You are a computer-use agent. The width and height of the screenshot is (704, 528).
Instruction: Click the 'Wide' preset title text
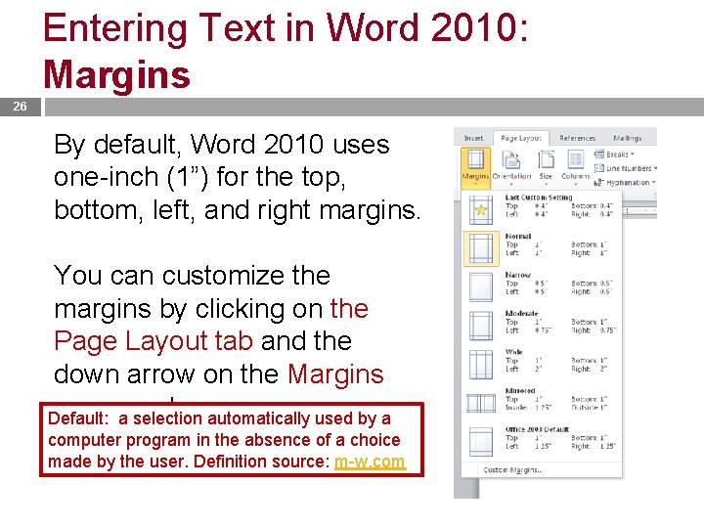514,352
